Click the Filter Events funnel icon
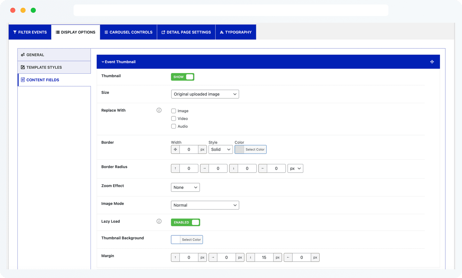Screen dimensions: 462x278 pos(15,32)
